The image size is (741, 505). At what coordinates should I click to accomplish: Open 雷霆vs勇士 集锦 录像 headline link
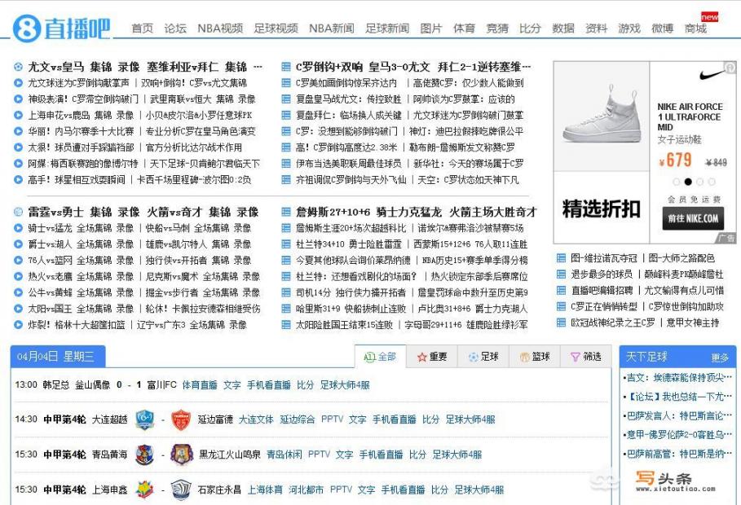84,212
